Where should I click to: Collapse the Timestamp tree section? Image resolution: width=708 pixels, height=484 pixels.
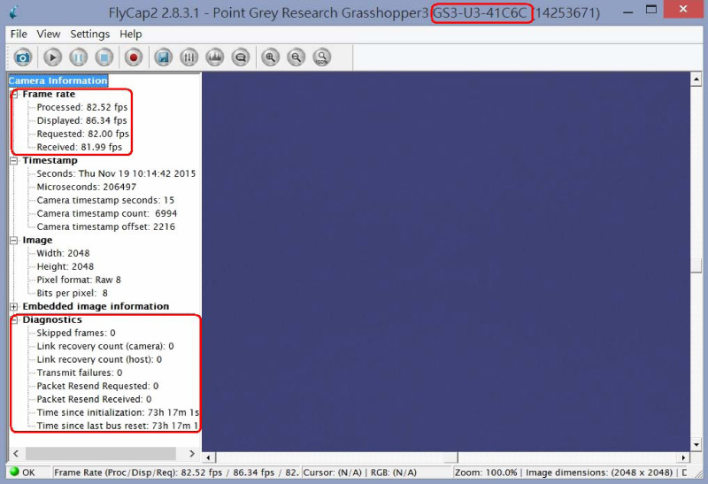15,161
